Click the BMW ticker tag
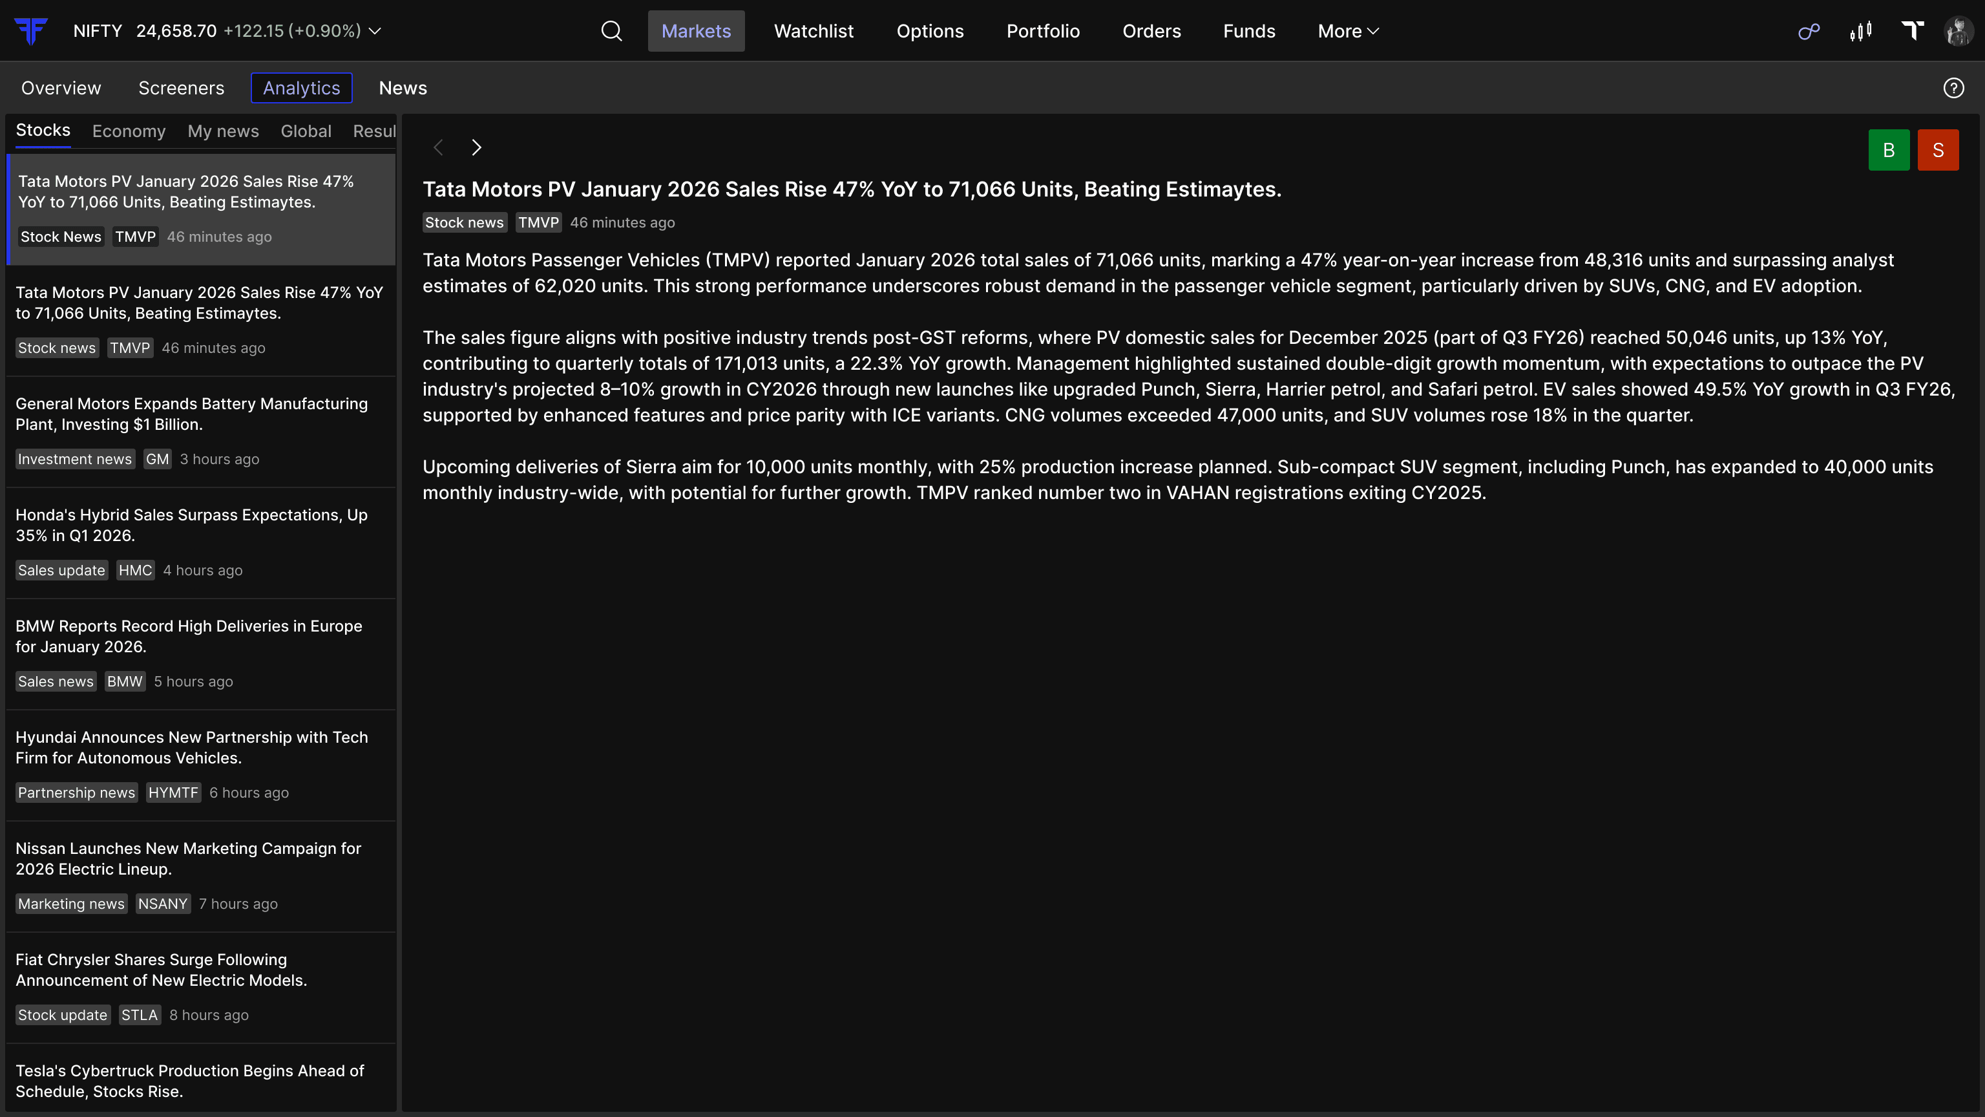Image resolution: width=1985 pixels, height=1117 pixels. tap(125, 681)
